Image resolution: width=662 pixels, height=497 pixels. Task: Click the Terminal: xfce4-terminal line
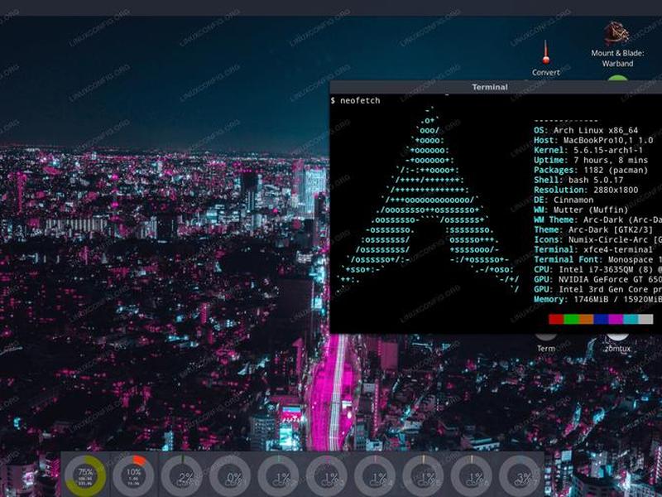point(593,249)
